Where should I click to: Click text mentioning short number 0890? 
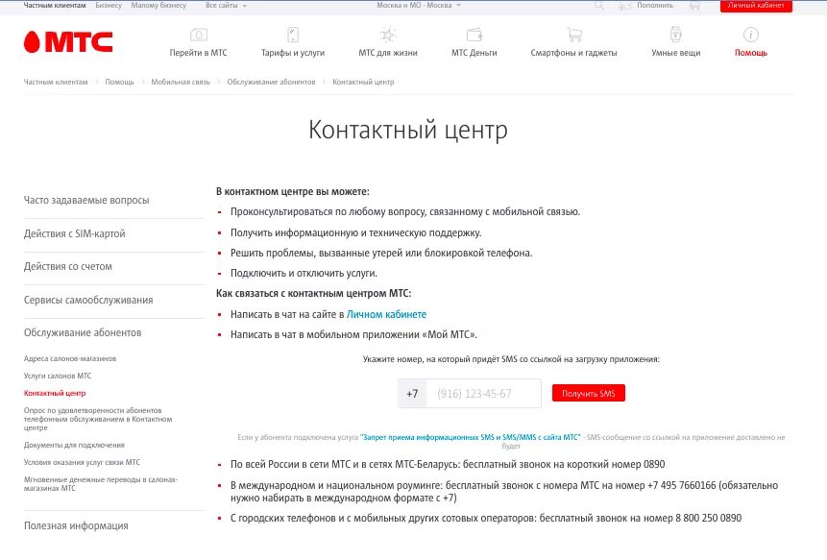click(x=448, y=465)
